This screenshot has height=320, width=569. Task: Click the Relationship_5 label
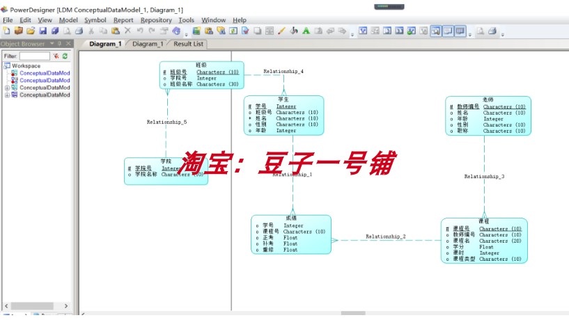click(x=166, y=122)
